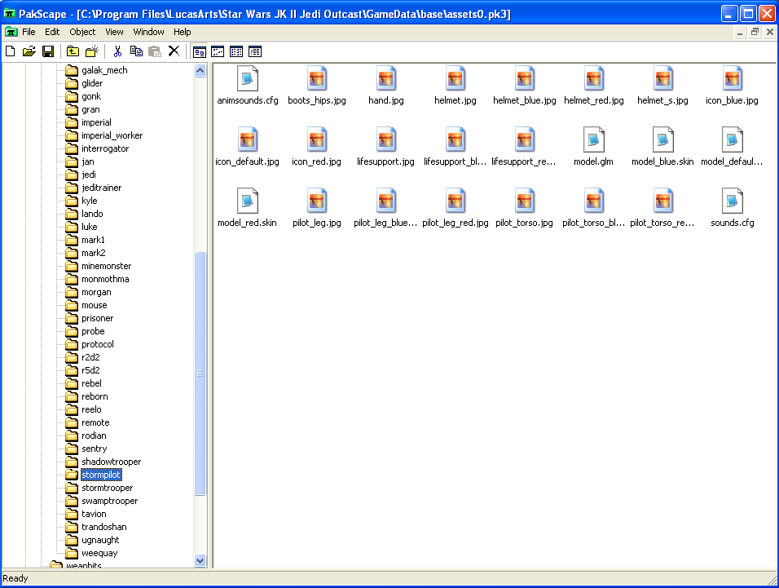Open the Window menu
Viewport: 779px width, 588px height.
[x=148, y=32]
